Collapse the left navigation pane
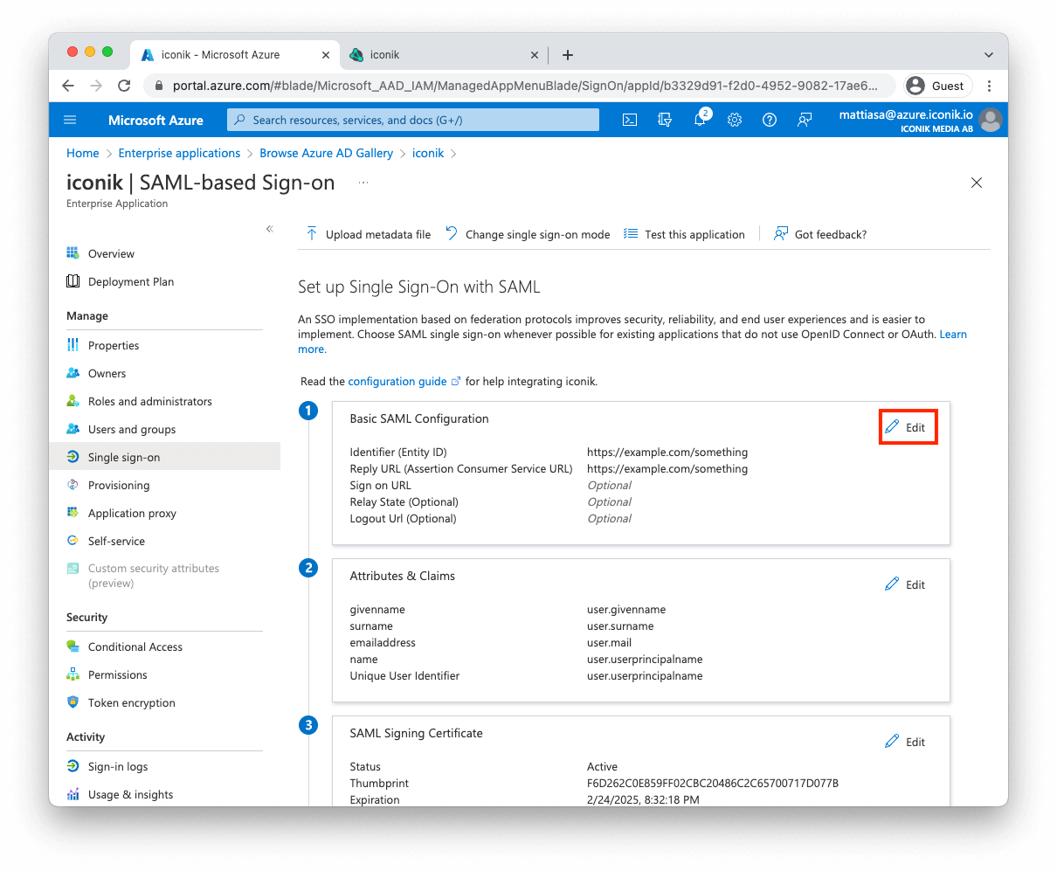The width and height of the screenshot is (1057, 871). (x=269, y=228)
